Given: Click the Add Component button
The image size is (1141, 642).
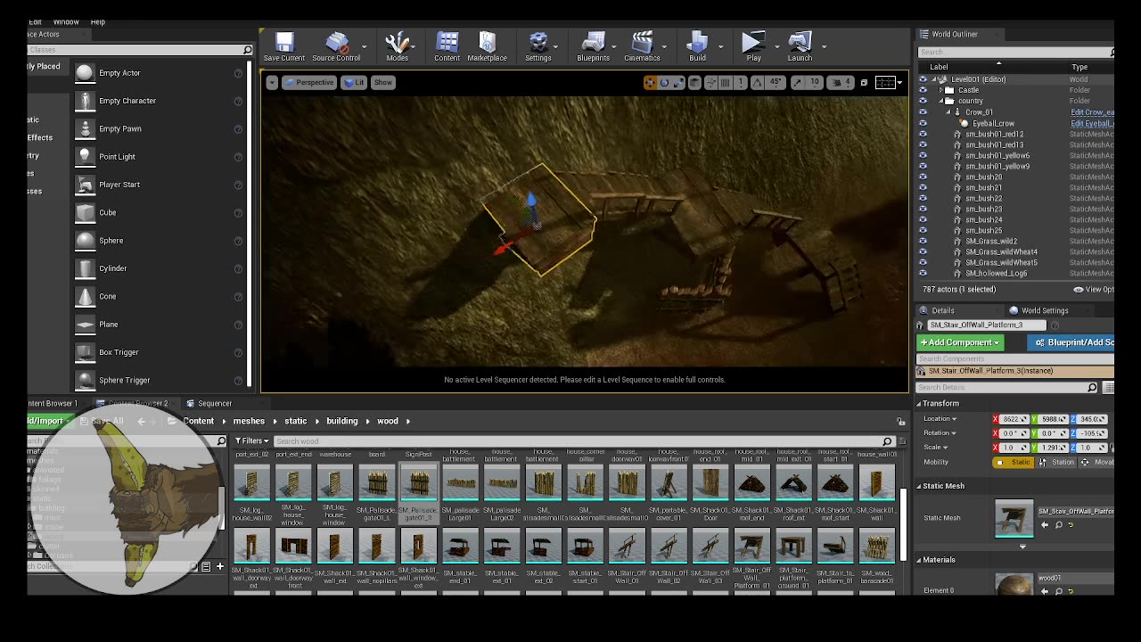Looking at the screenshot, I should coord(959,342).
